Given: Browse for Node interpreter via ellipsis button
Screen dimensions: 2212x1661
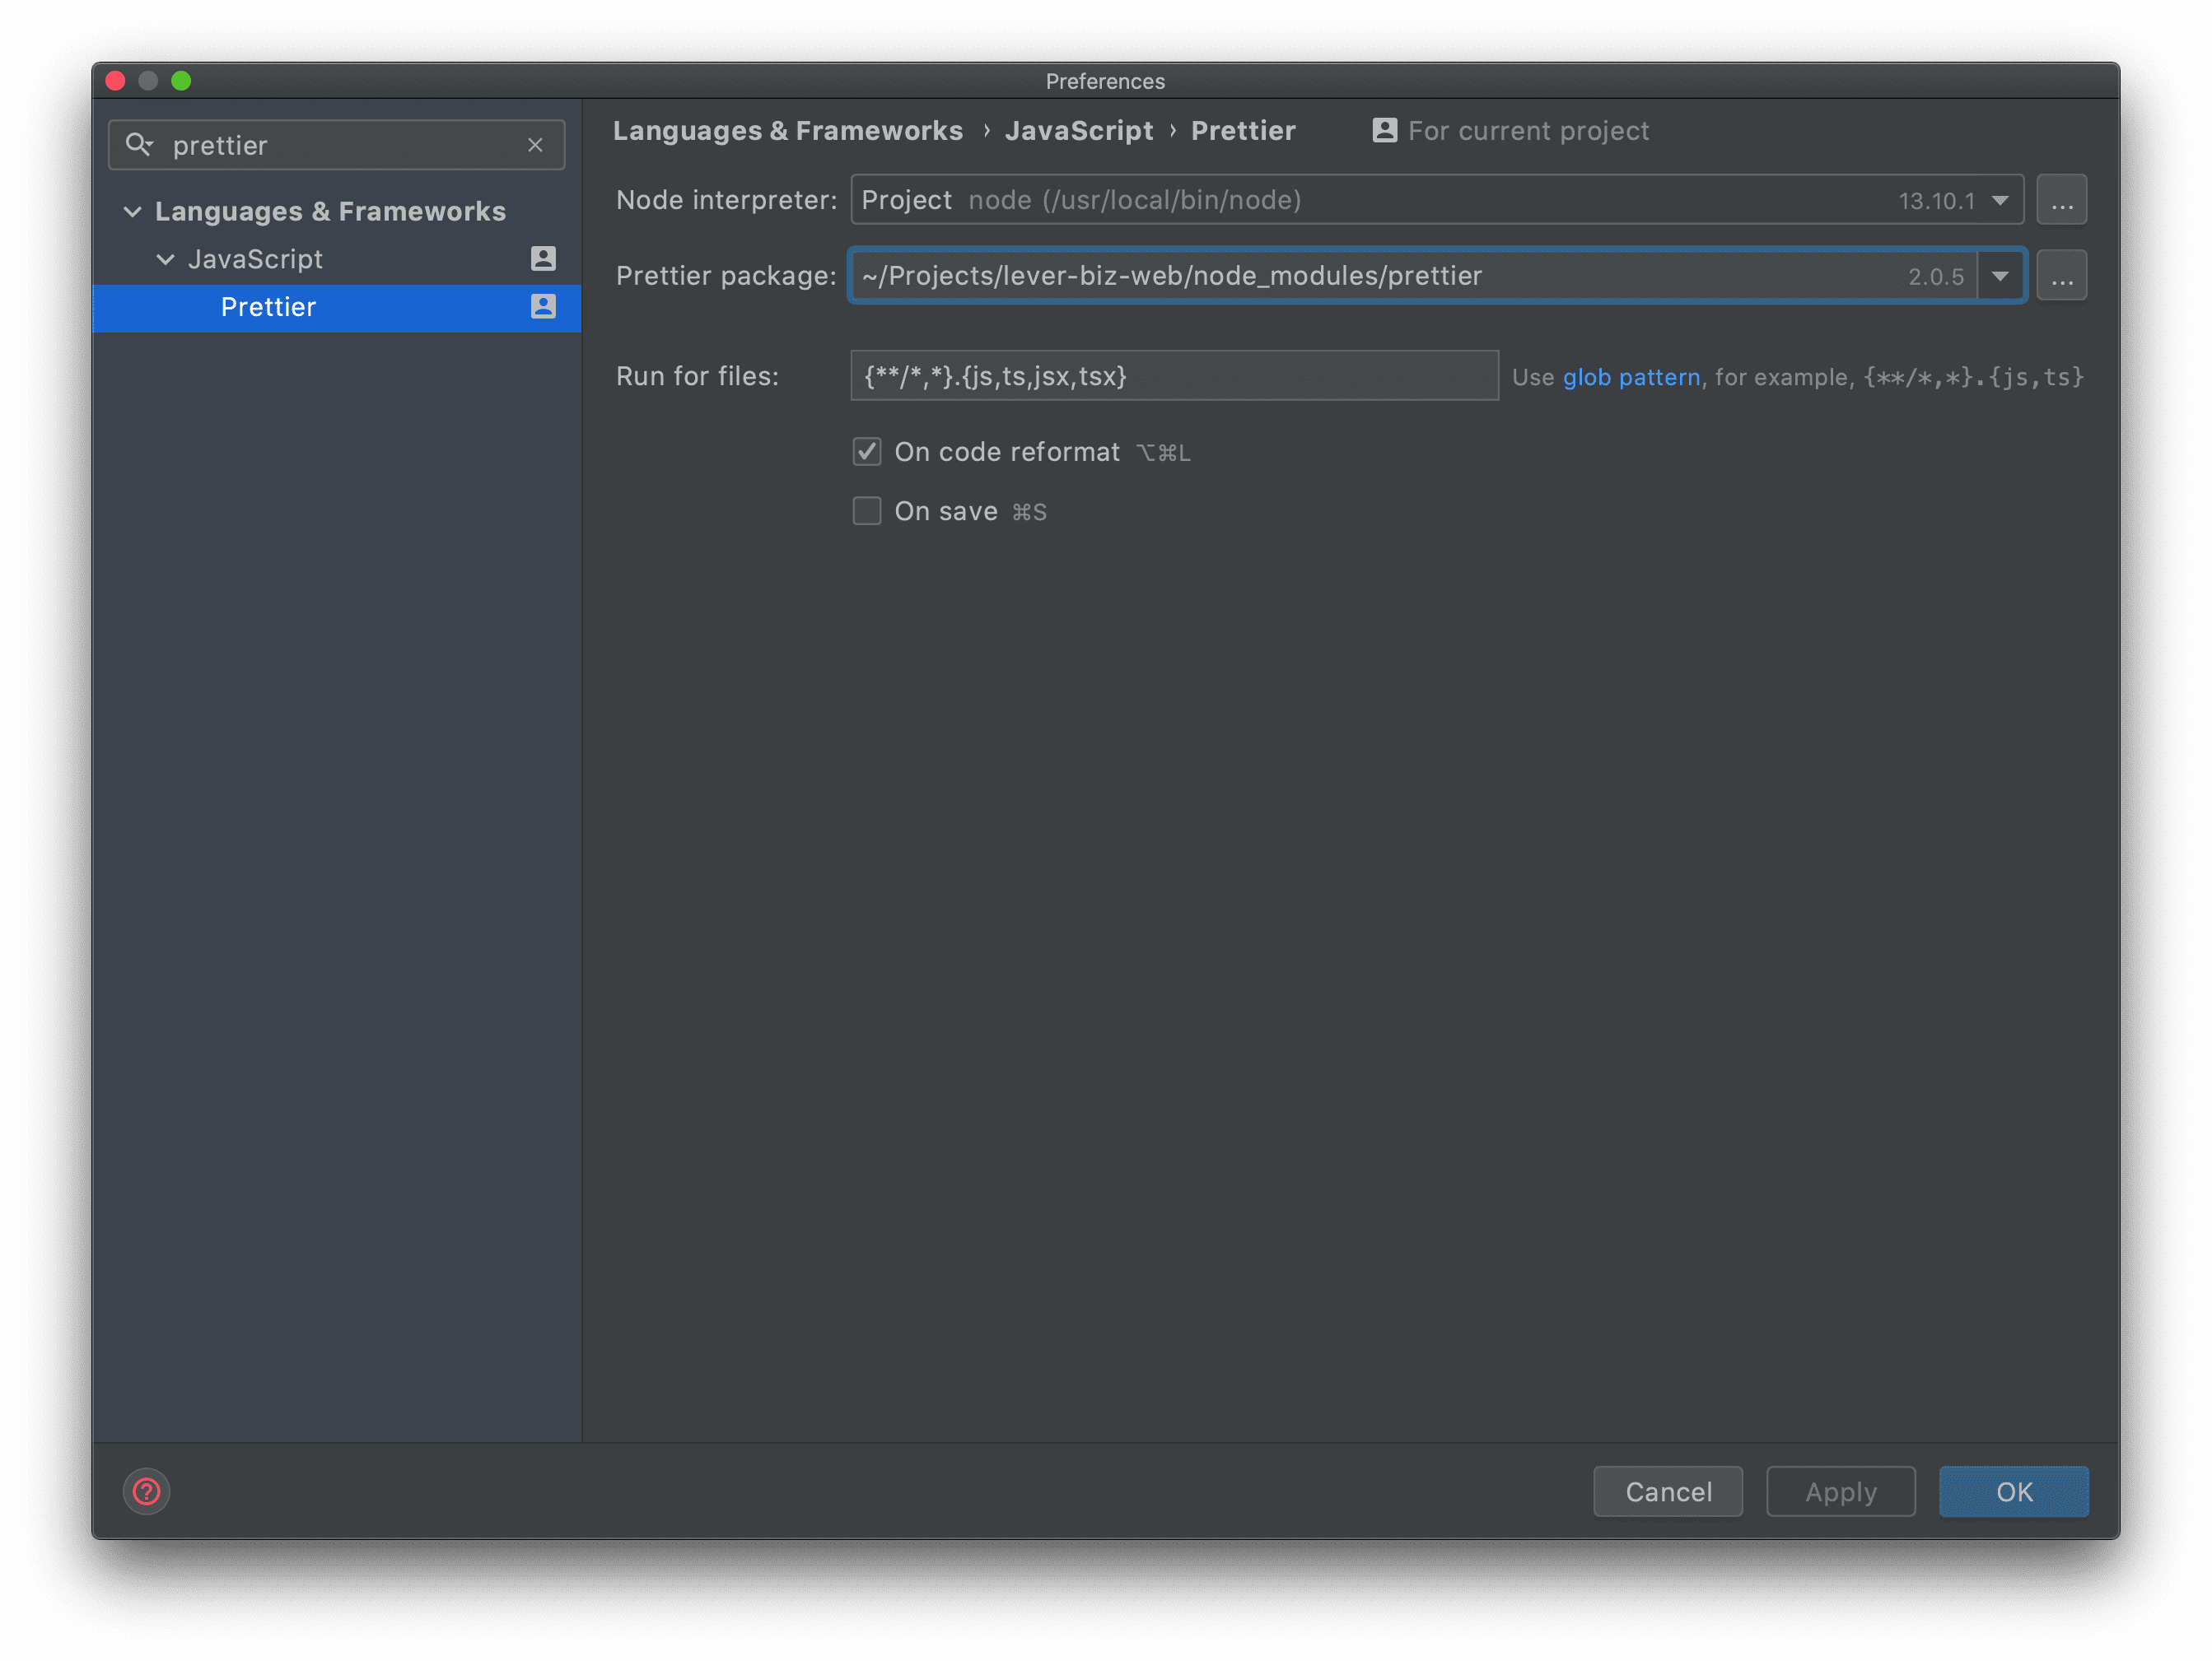Looking at the screenshot, I should (2061, 200).
